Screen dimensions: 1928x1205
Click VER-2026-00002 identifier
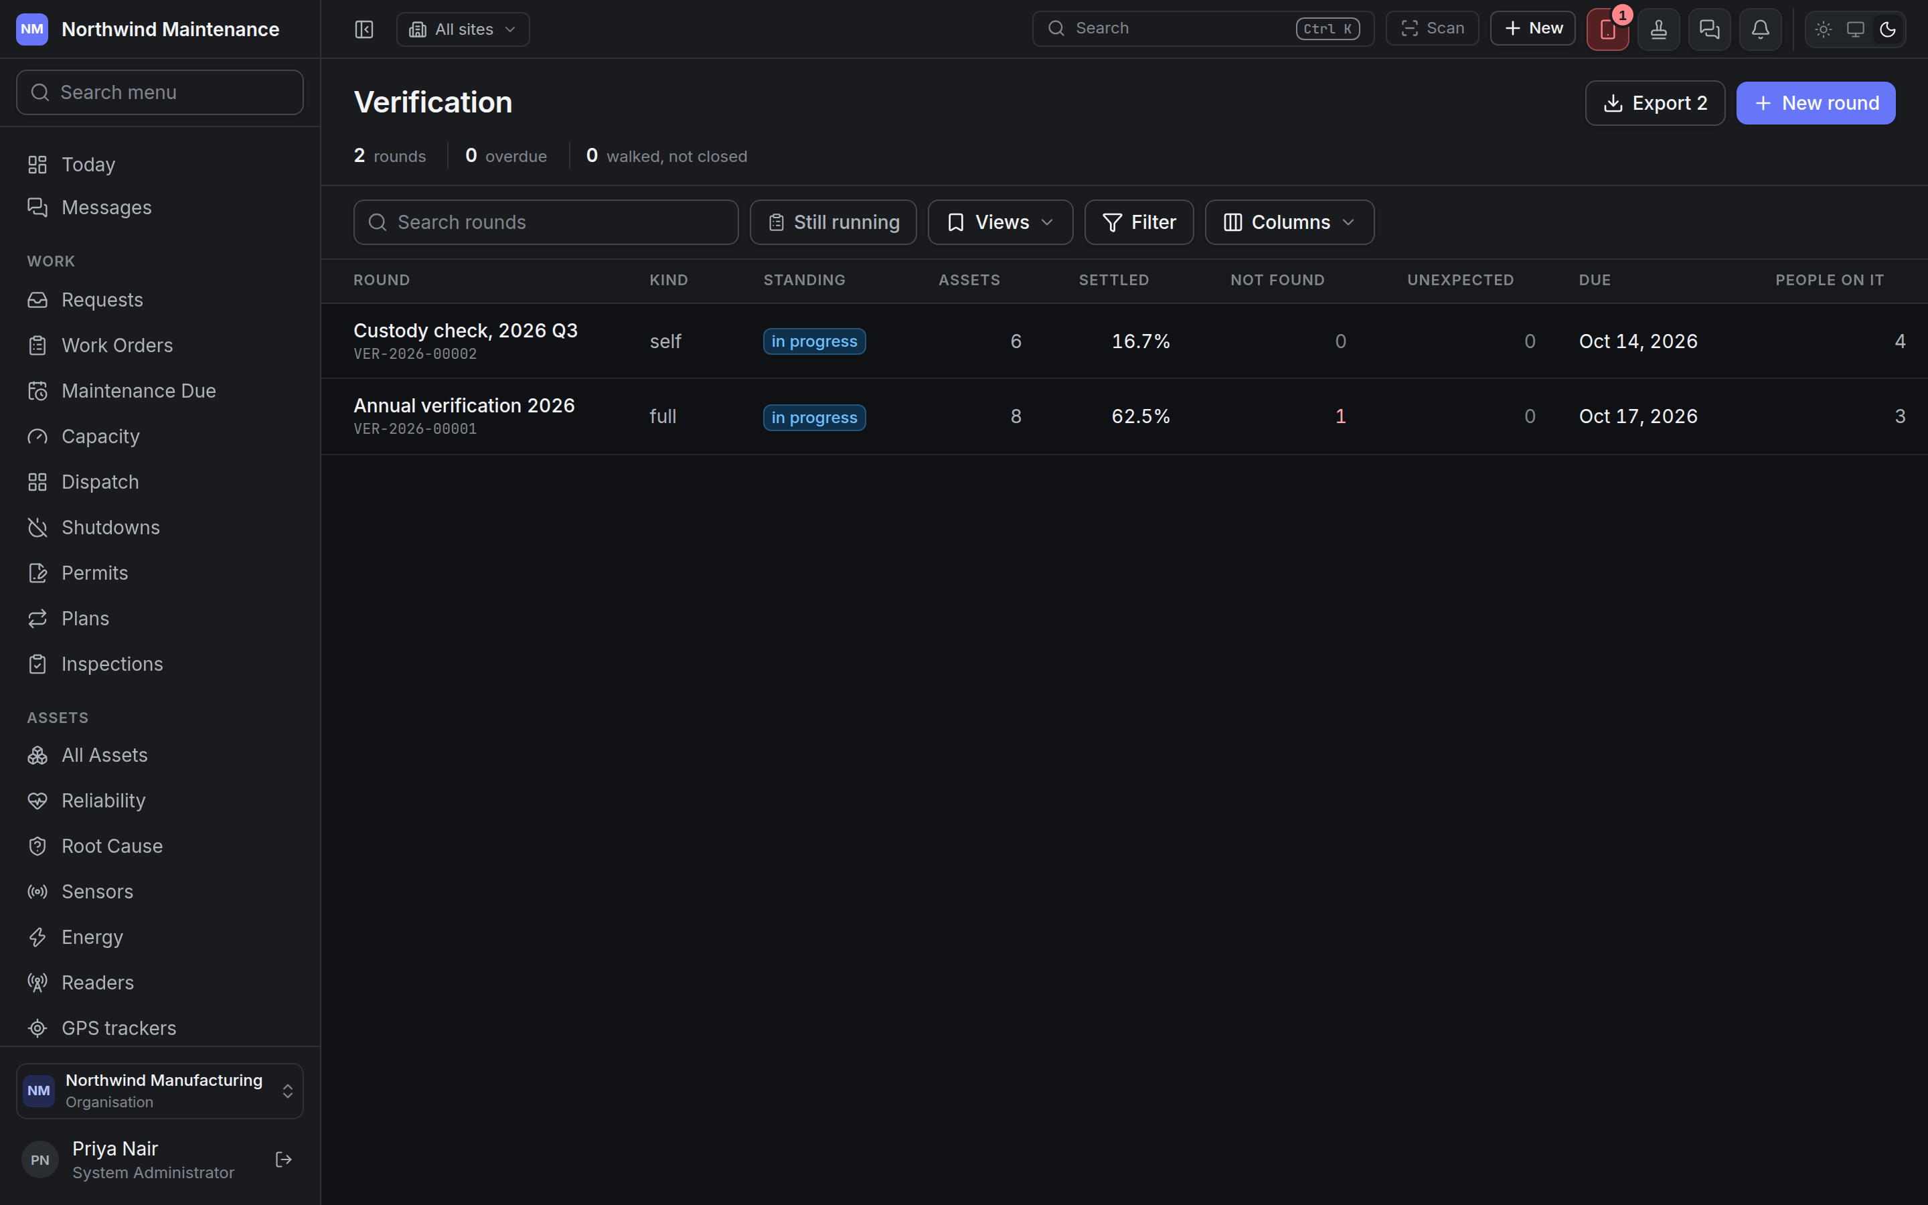point(415,354)
